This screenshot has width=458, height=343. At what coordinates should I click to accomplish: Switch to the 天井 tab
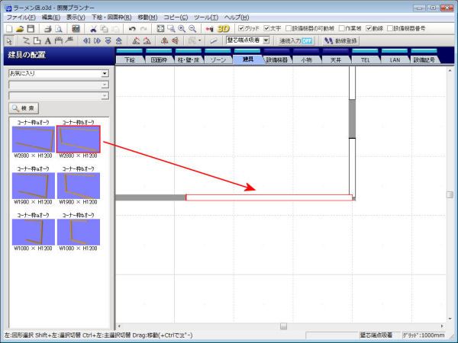coord(337,59)
